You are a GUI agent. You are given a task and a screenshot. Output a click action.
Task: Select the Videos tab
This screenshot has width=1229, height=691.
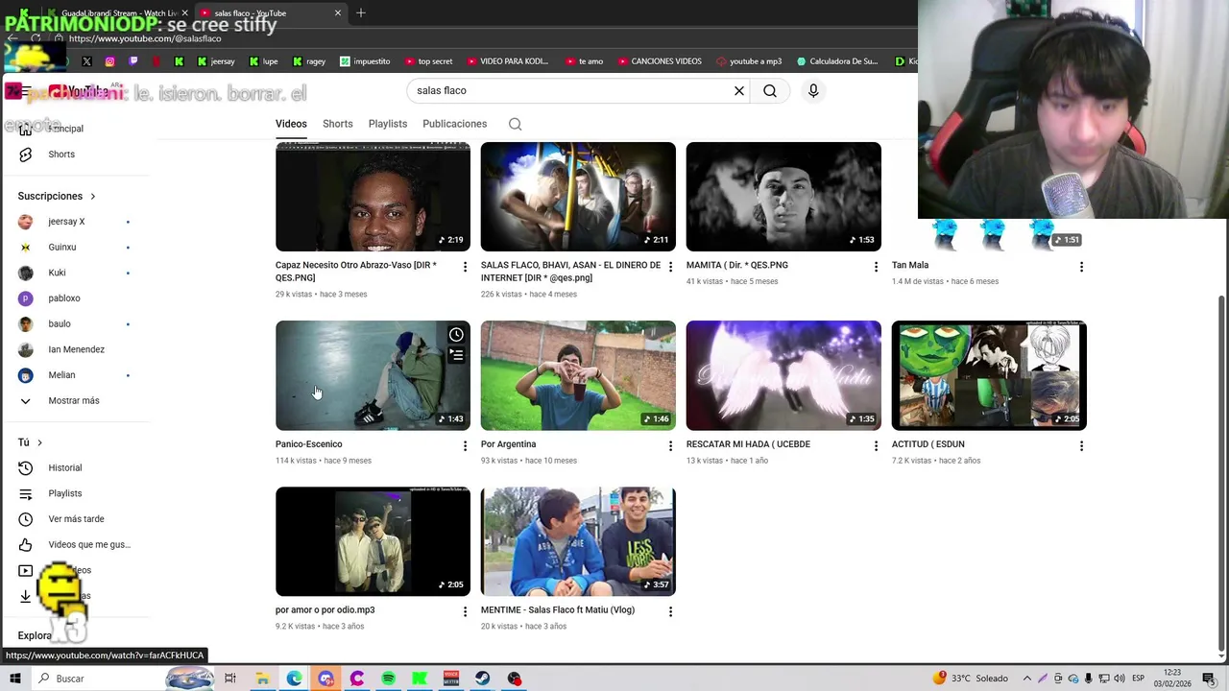tap(291, 124)
